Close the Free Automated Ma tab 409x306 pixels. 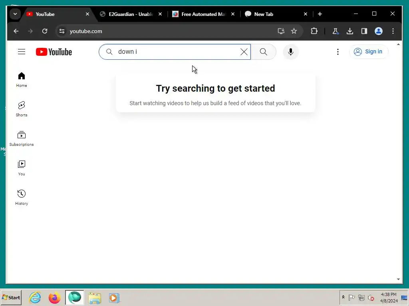coord(233,14)
